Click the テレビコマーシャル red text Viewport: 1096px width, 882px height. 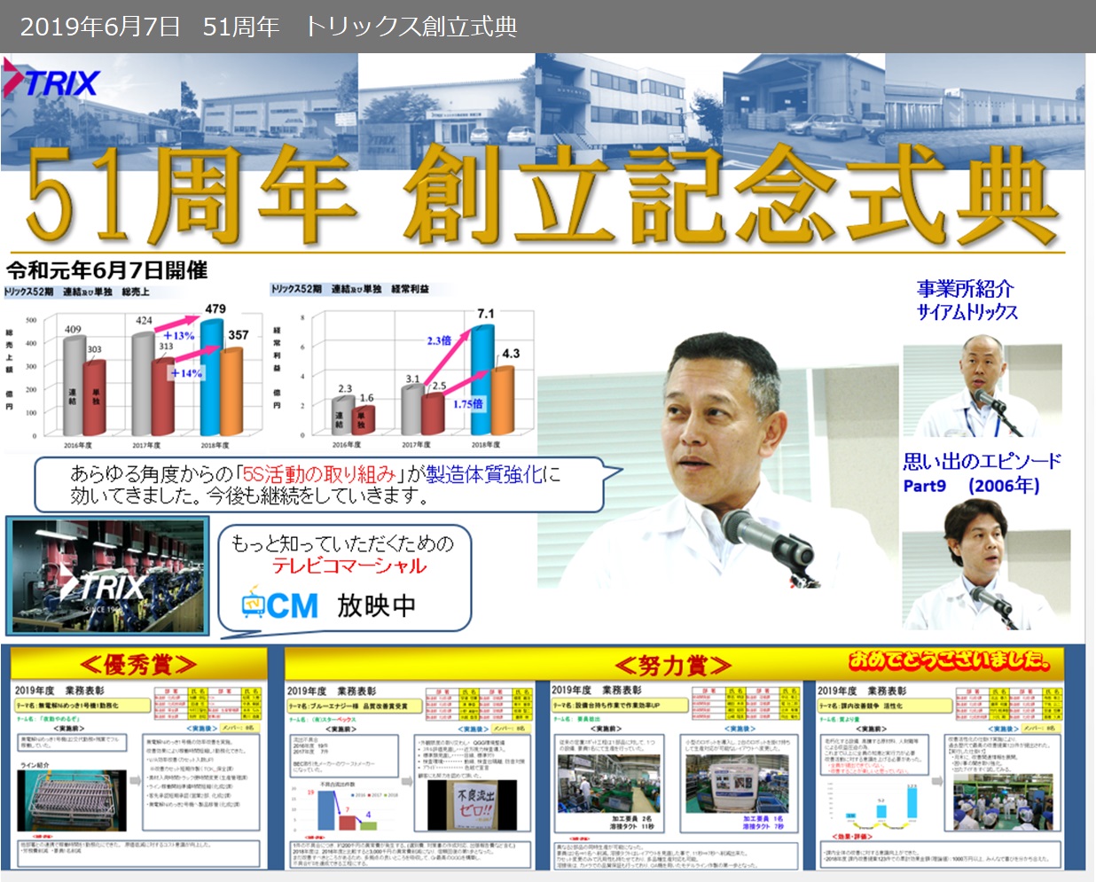point(349,566)
